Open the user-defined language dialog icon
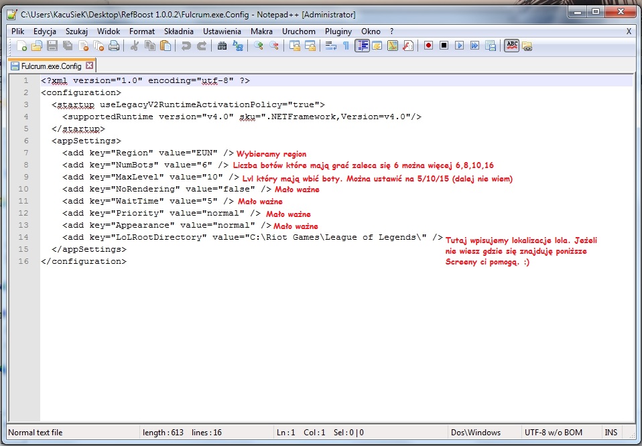Image resolution: width=642 pixels, height=446 pixels. click(377, 46)
